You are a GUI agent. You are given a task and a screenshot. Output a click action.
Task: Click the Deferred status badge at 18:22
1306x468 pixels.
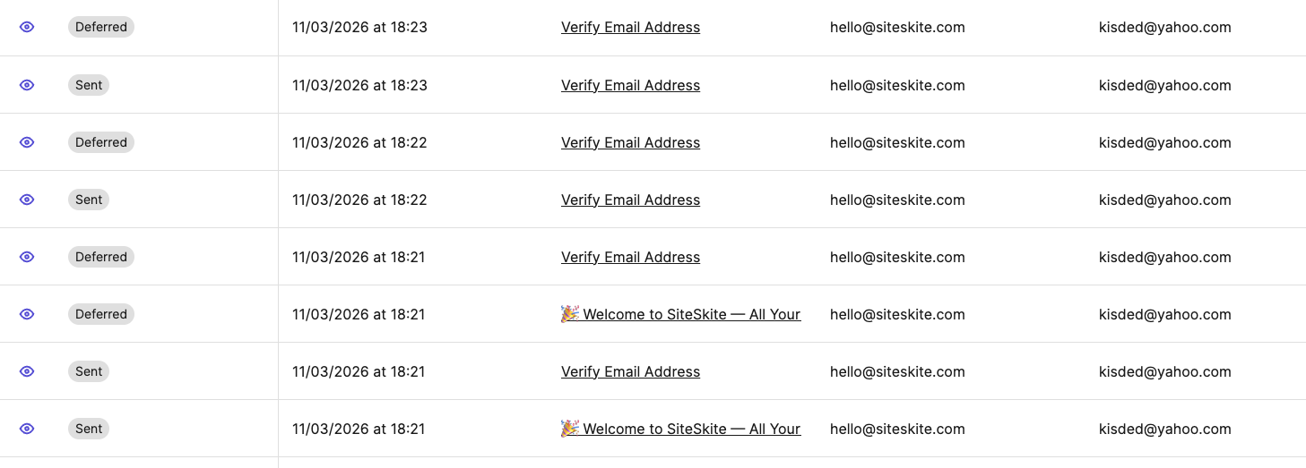coord(101,142)
